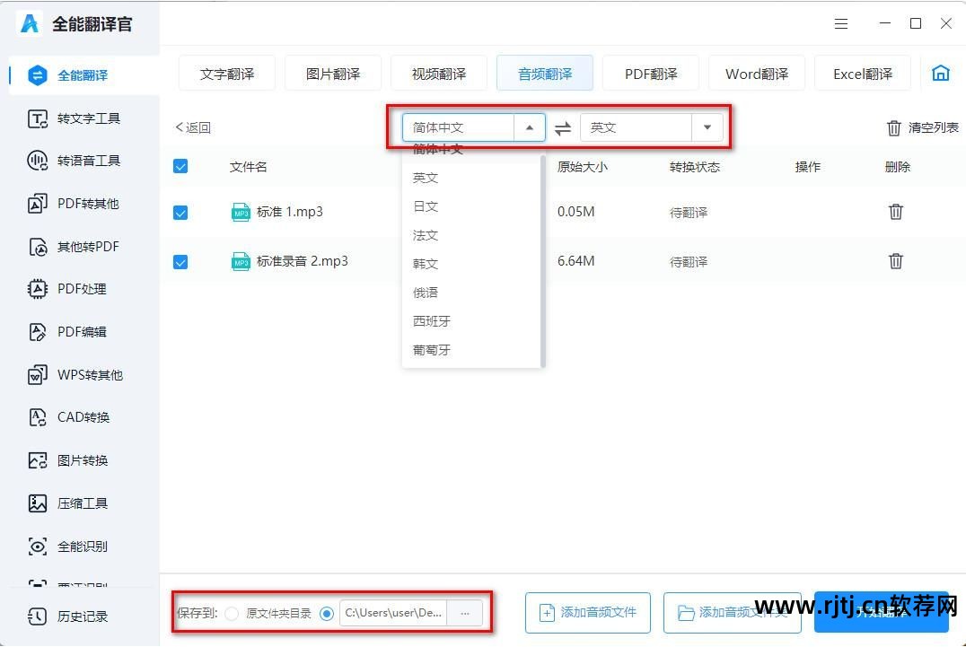This screenshot has height=647, width=966.
Task: Switch to the 音频翻译 tab
Action: pos(545,74)
